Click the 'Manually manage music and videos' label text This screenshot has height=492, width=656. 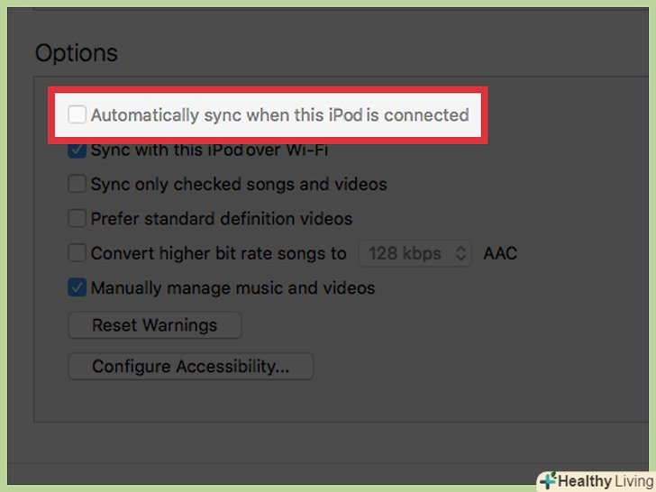click(x=232, y=288)
